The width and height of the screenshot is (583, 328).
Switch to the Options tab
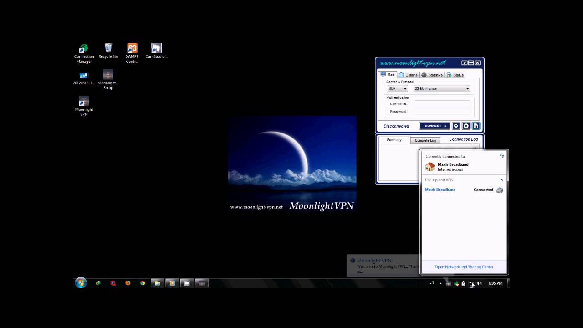point(408,75)
